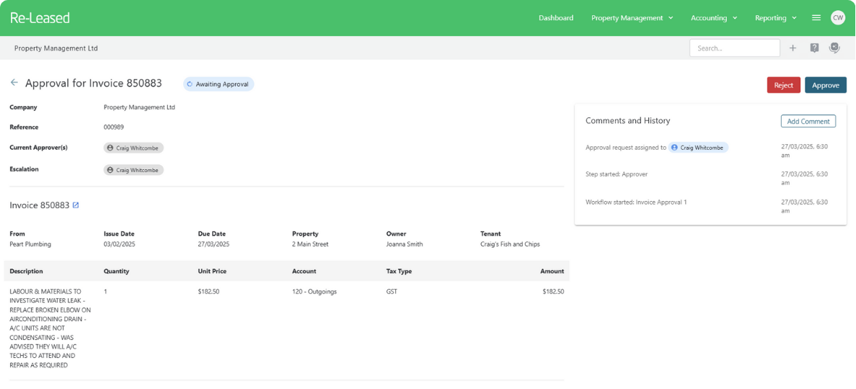856x389 pixels.
Task: Click the 'Invoice 850883' section heading
Action: [40, 206]
